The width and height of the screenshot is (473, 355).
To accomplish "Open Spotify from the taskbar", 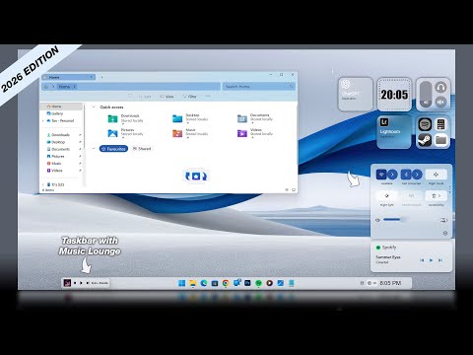I will 258,283.
